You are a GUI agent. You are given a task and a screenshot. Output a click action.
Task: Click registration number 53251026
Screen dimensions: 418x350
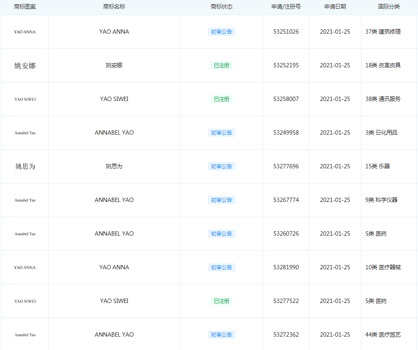286,32
